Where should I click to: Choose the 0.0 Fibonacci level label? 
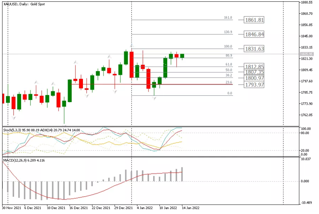click(230, 93)
